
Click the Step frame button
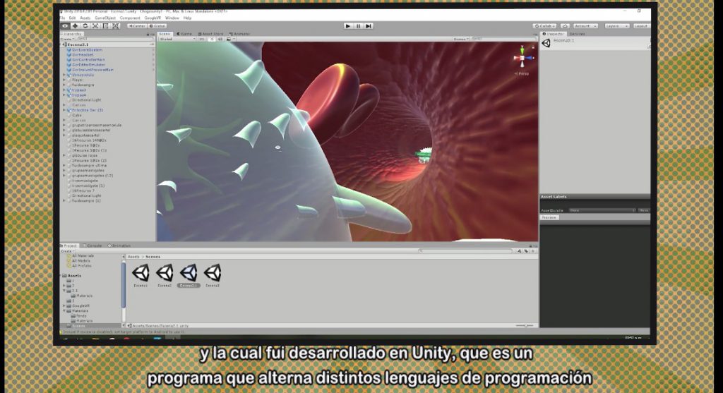(369, 26)
